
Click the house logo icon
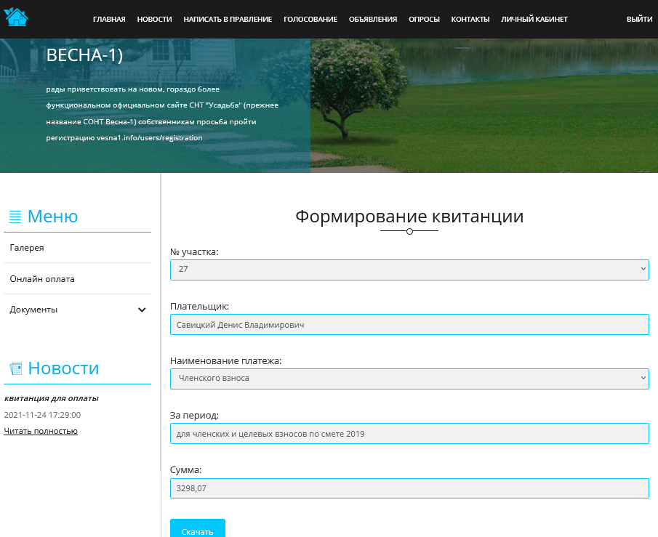click(x=16, y=17)
